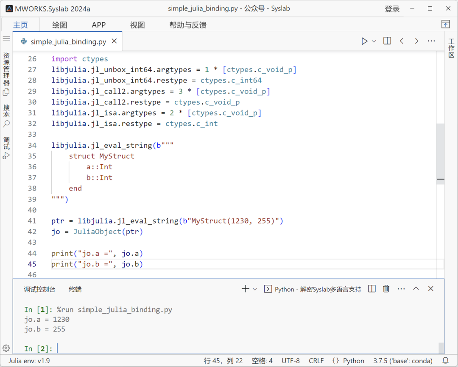458x367 pixels.
Task: Select interpreter 3.7.5 ('base': conda)
Action: coord(403,361)
